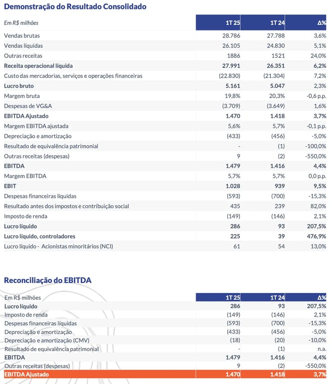Image resolution: width=332 pixels, height=384 pixels.
Task: Click the value '5,6%' in Margem EBITDA ajustada
Action: (x=234, y=126)
